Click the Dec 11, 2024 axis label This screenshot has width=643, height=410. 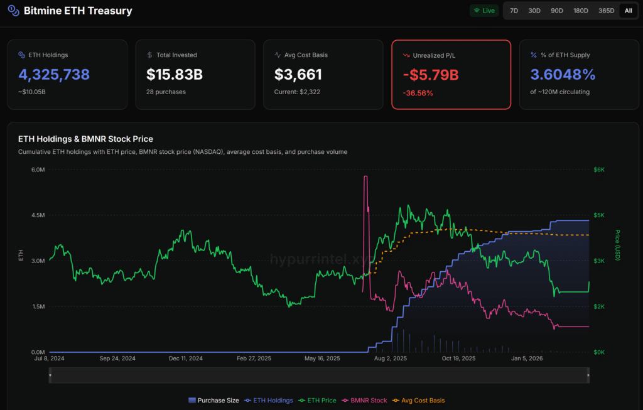(186, 359)
